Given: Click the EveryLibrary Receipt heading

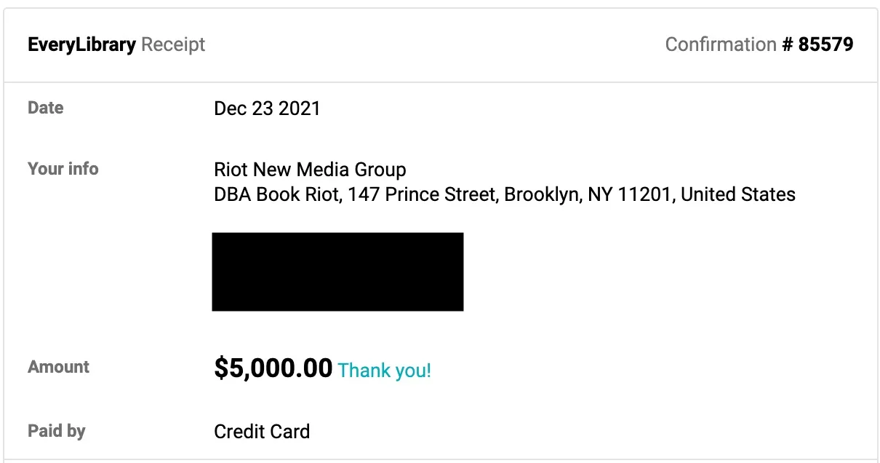Looking at the screenshot, I should tap(116, 44).
